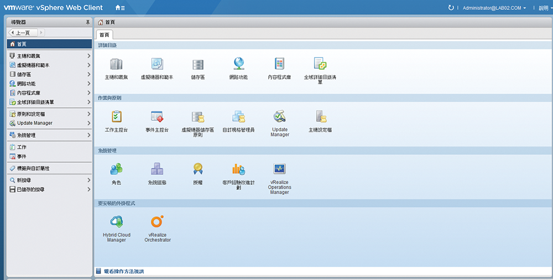553x280 pixels.
Task: Open 角色 users icon
Action: pyautogui.click(x=116, y=169)
